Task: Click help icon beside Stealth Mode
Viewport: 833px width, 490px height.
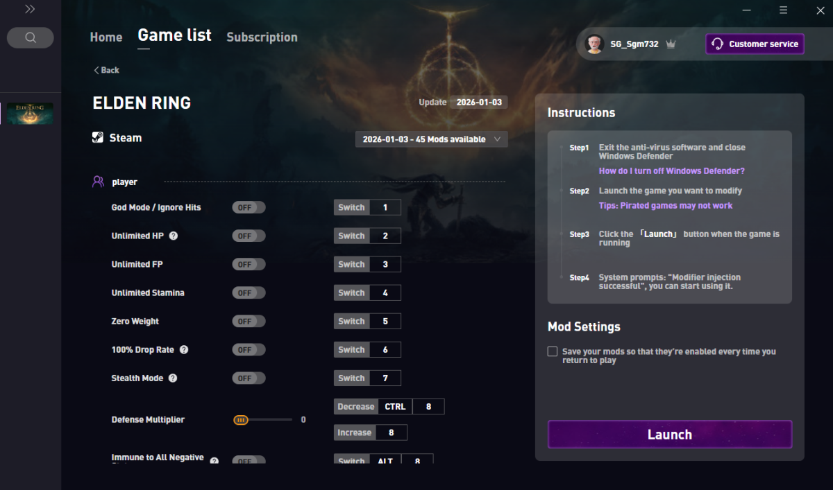Action: click(173, 378)
